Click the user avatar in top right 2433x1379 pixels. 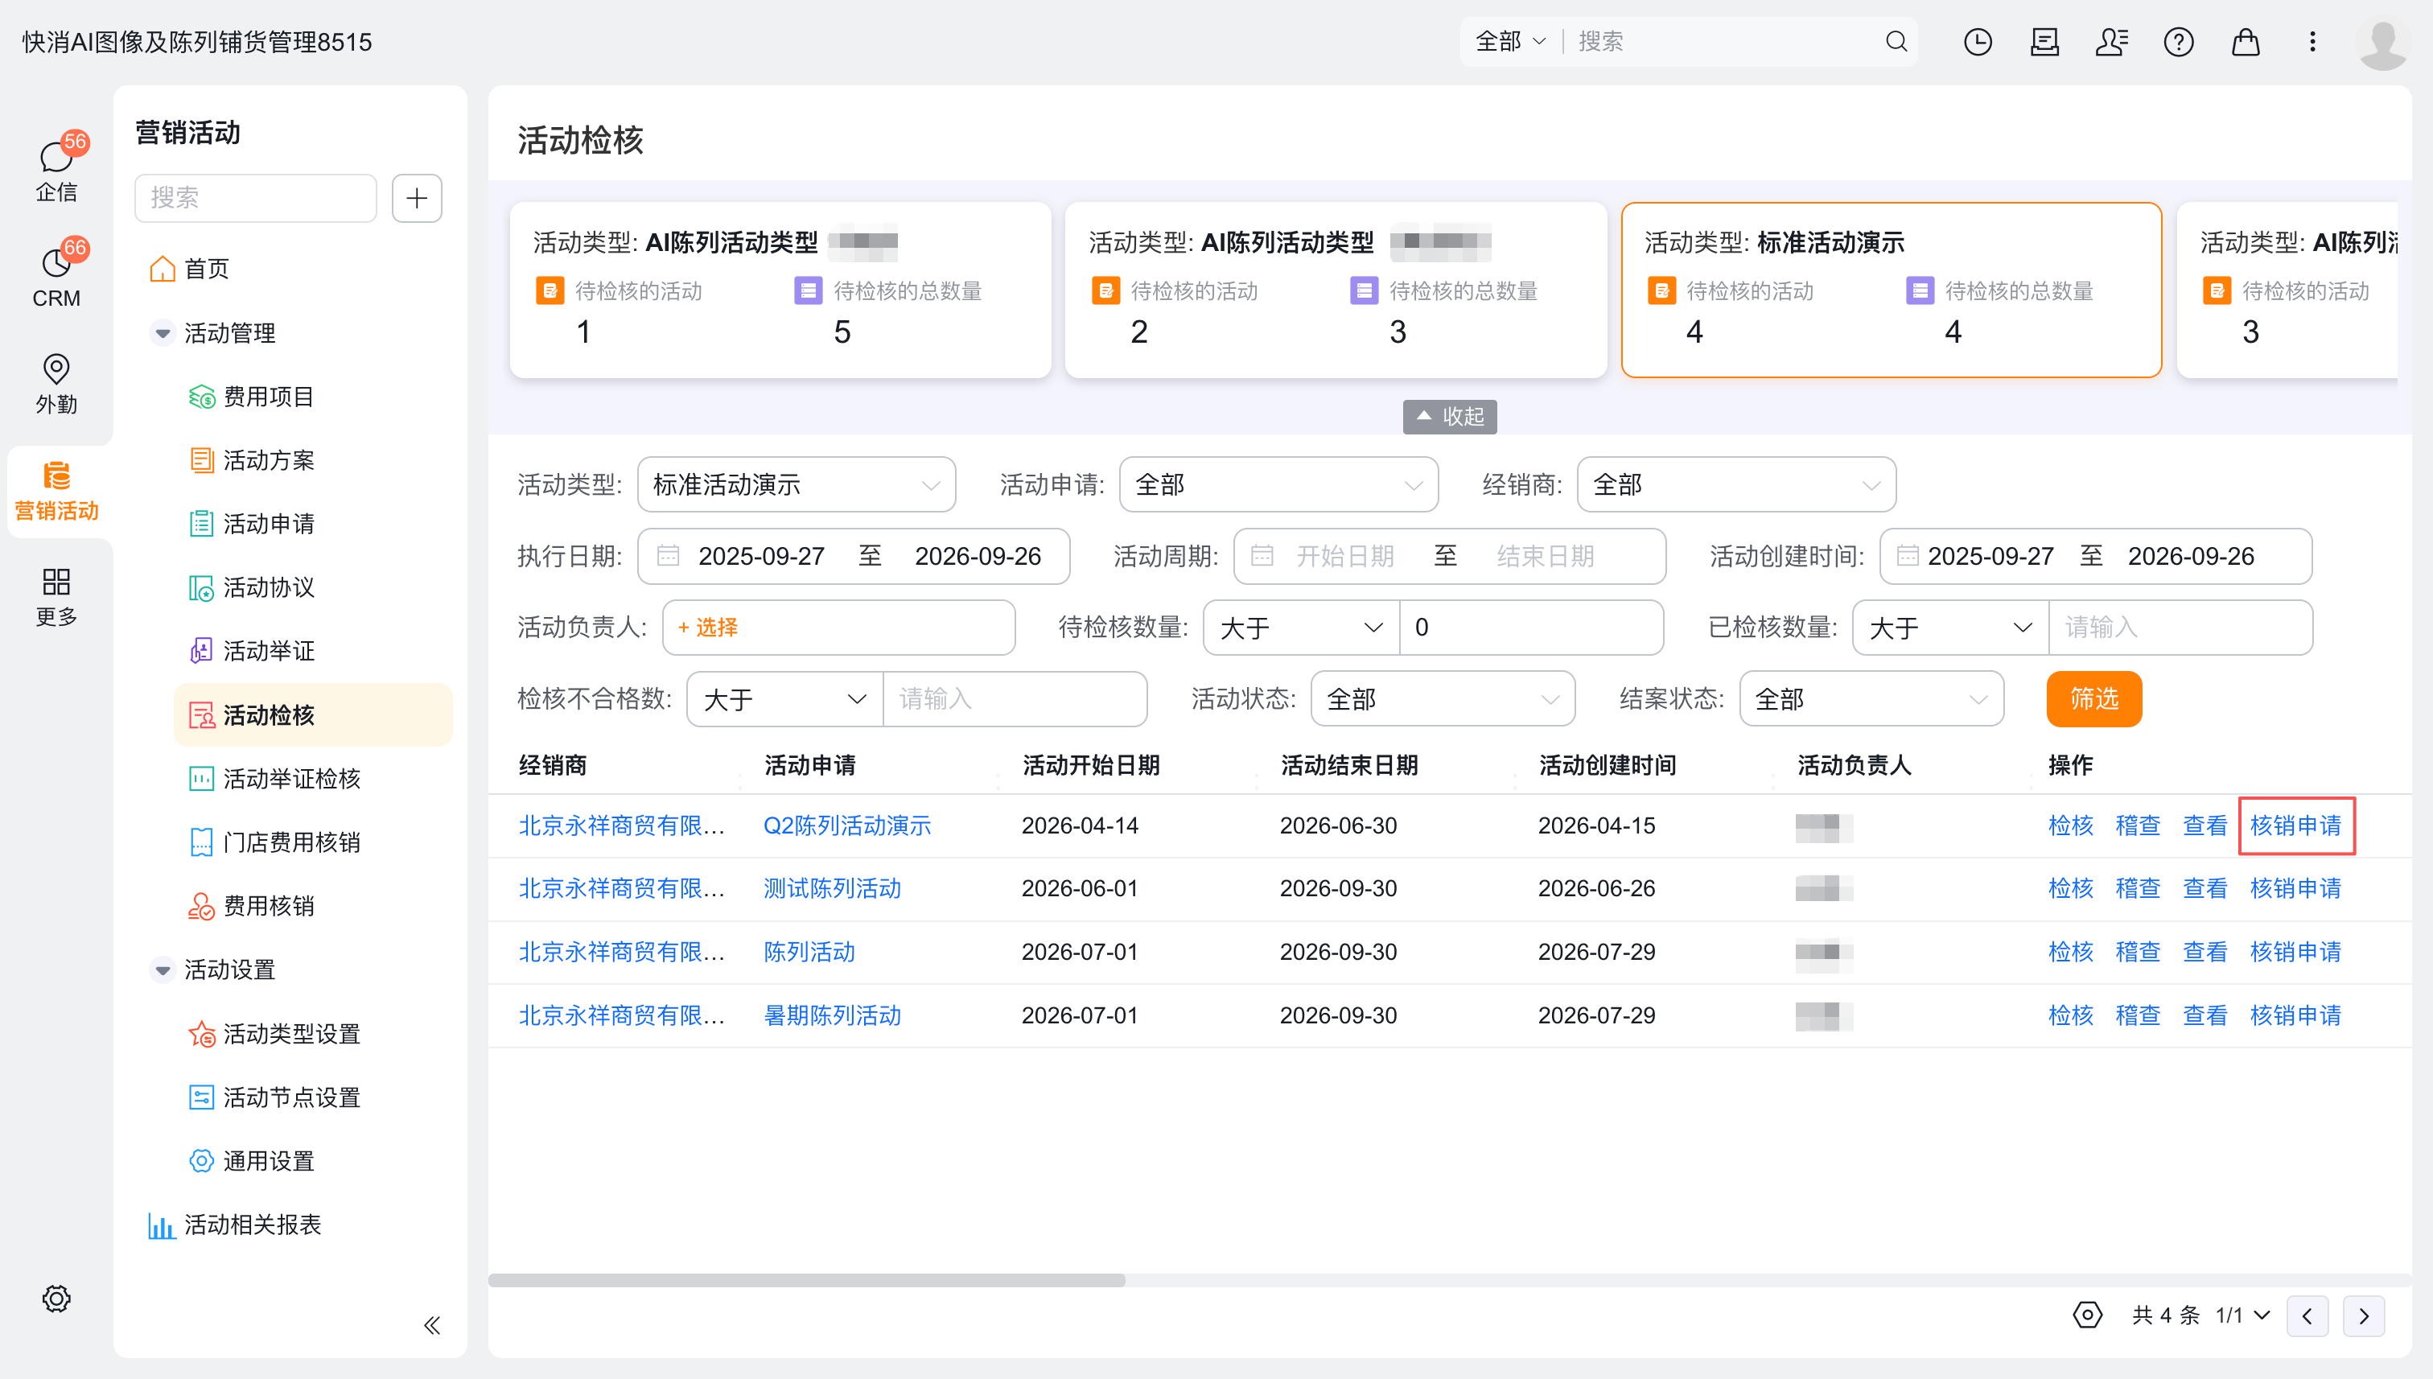pyautogui.click(x=2382, y=42)
